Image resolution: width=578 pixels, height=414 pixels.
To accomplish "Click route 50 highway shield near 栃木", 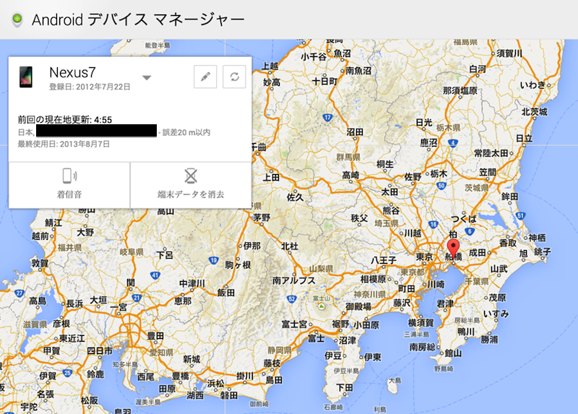I will [441, 186].
